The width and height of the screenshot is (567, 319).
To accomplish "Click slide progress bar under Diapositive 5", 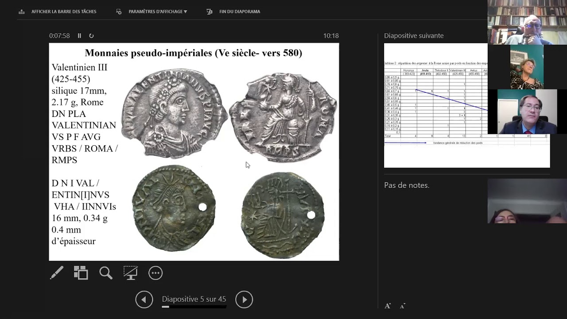I will pos(194,307).
